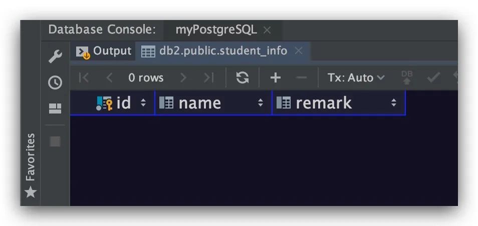
Task: Sort by the id column arrows
Action: pyautogui.click(x=143, y=103)
